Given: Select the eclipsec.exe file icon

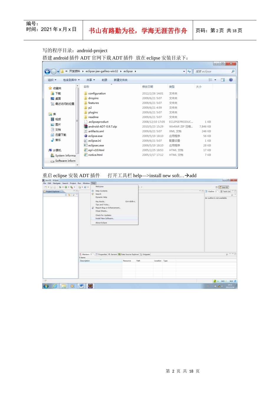Looking at the screenshot, I should pos(85,145).
